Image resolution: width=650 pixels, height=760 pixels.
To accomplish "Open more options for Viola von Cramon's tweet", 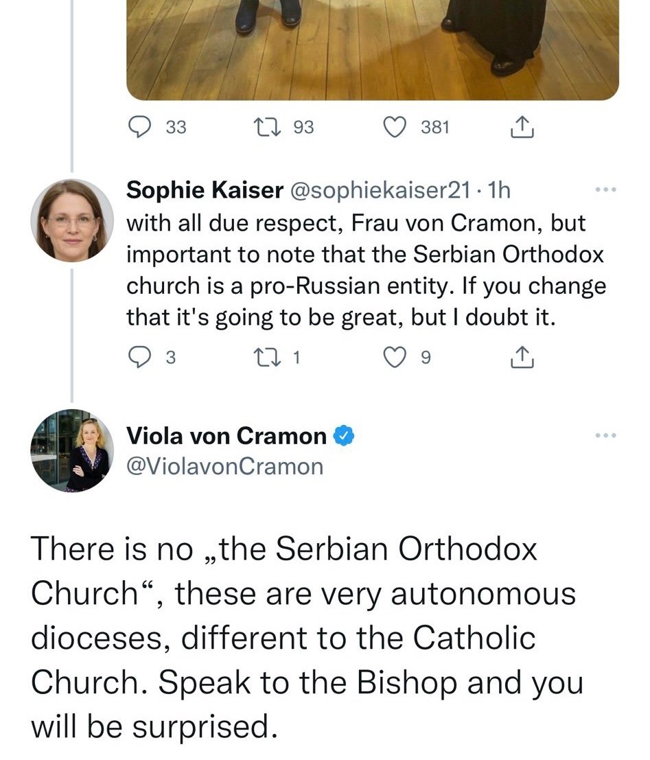I will pos(606,435).
